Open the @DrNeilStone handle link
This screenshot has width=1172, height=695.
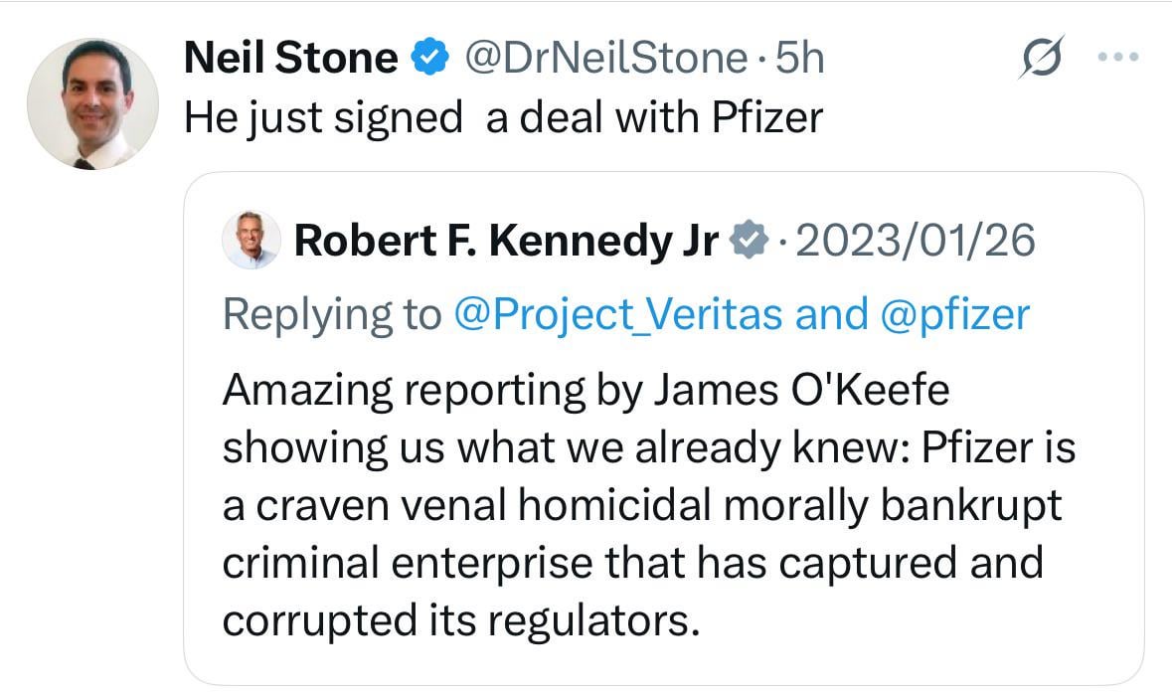click(606, 60)
